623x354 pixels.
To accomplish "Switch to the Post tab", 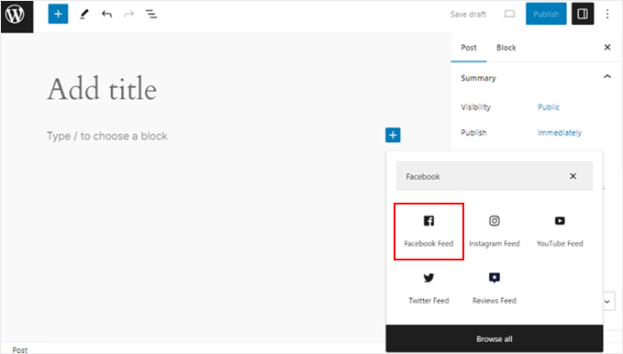I will [x=469, y=48].
